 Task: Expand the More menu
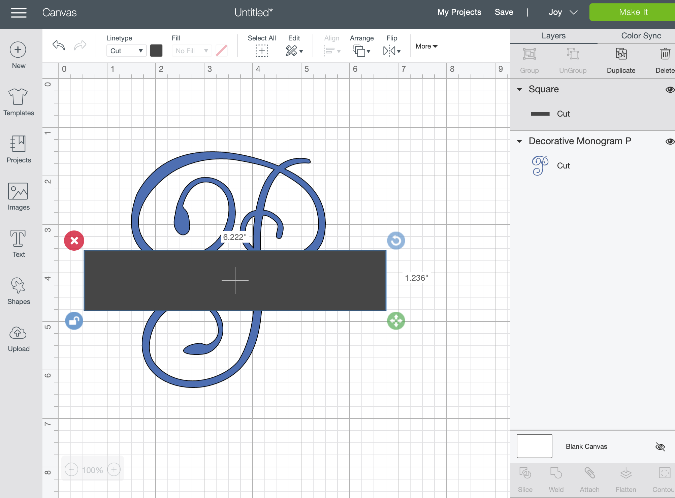pos(426,46)
